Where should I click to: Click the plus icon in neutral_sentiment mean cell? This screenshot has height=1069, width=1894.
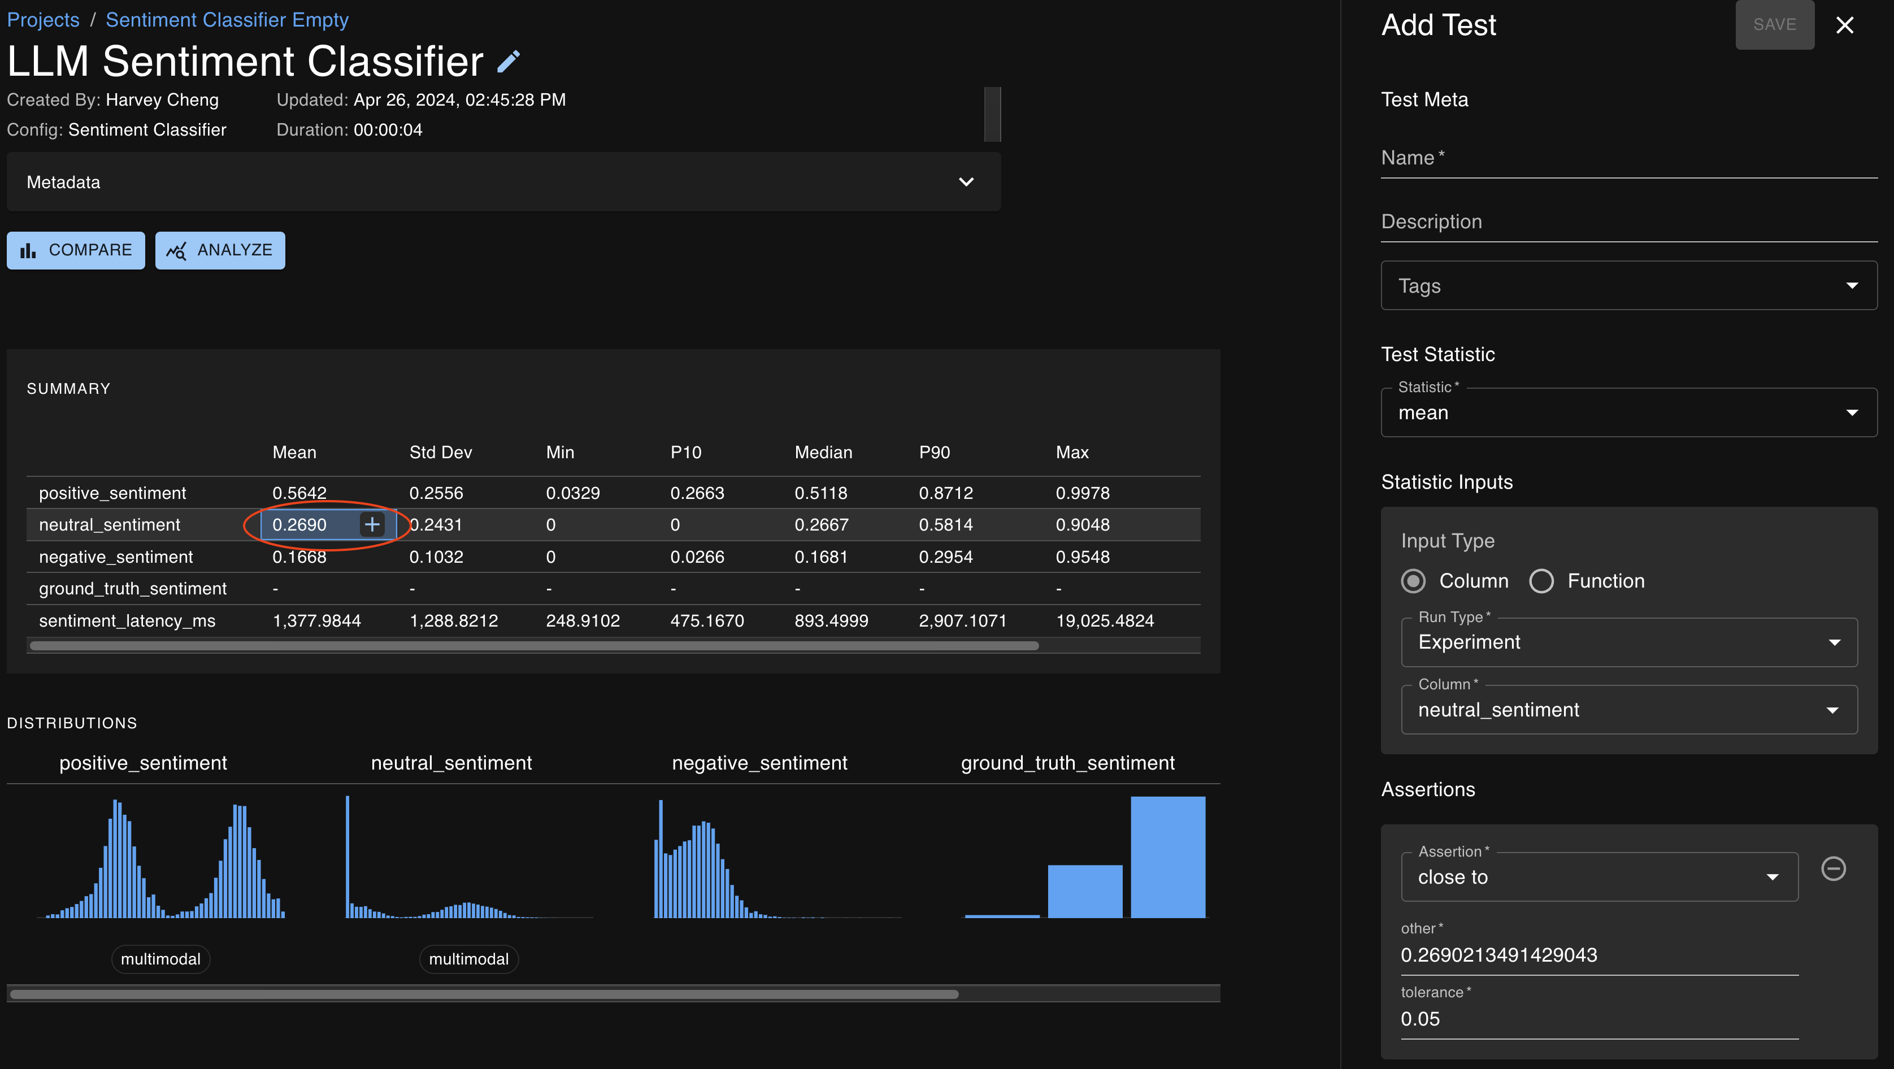coord(372,524)
